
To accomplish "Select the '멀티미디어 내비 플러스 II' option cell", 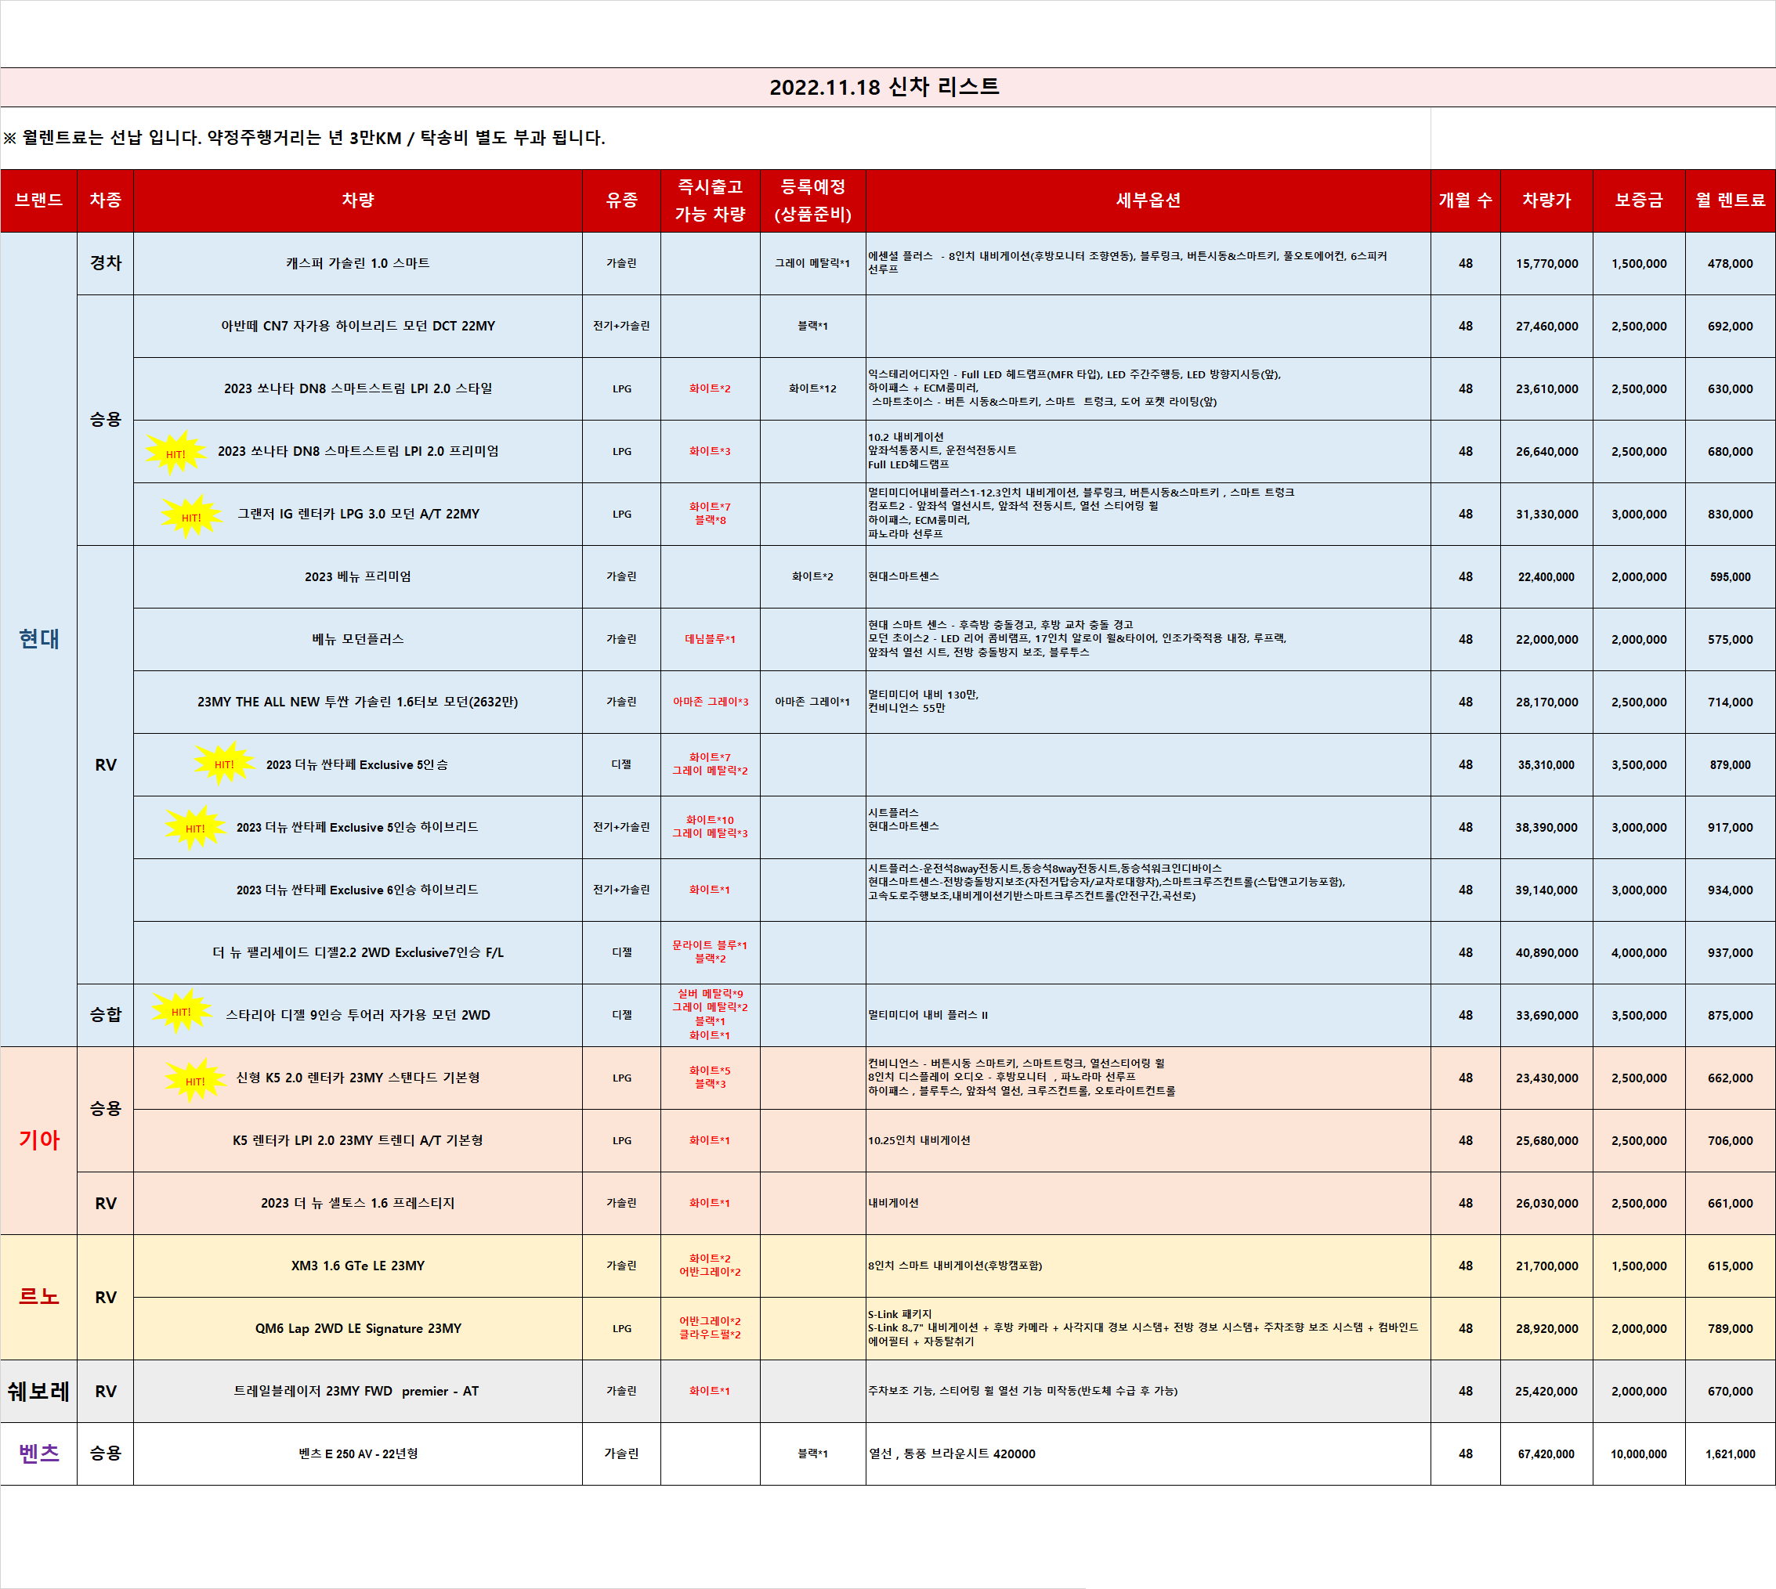I will point(1148,1016).
